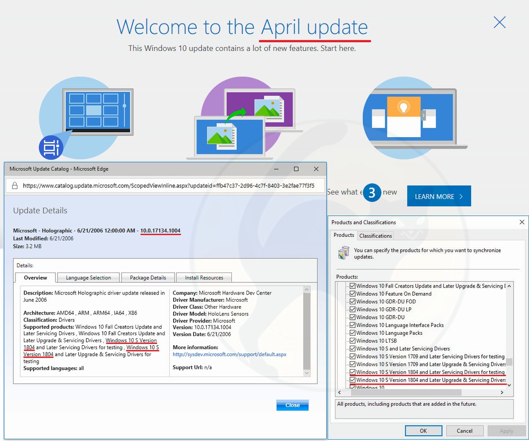Select the photo sharing devices illustration
Viewport: 529px width, 441px height.
click(x=244, y=118)
